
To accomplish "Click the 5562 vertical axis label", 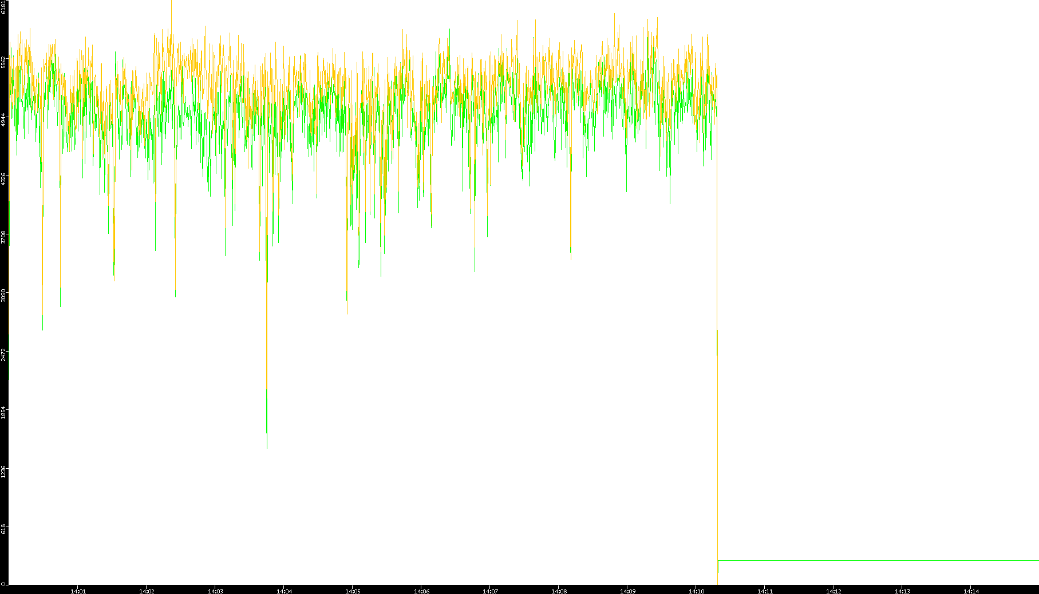I will pyautogui.click(x=4, y=62).
